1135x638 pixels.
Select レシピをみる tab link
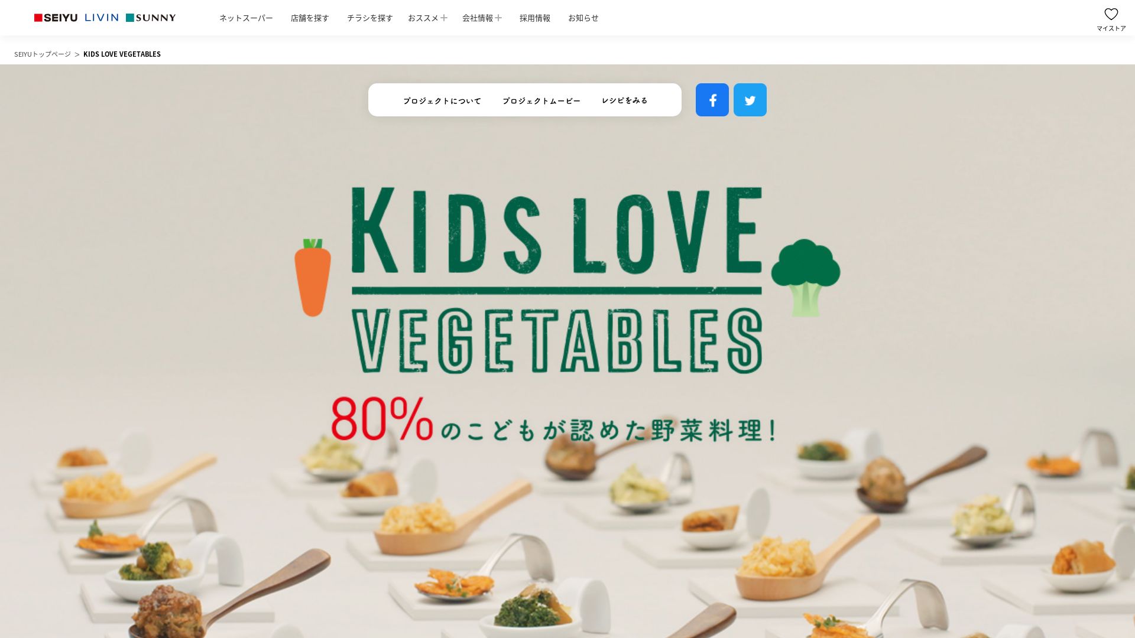click(x=625, y=100)
